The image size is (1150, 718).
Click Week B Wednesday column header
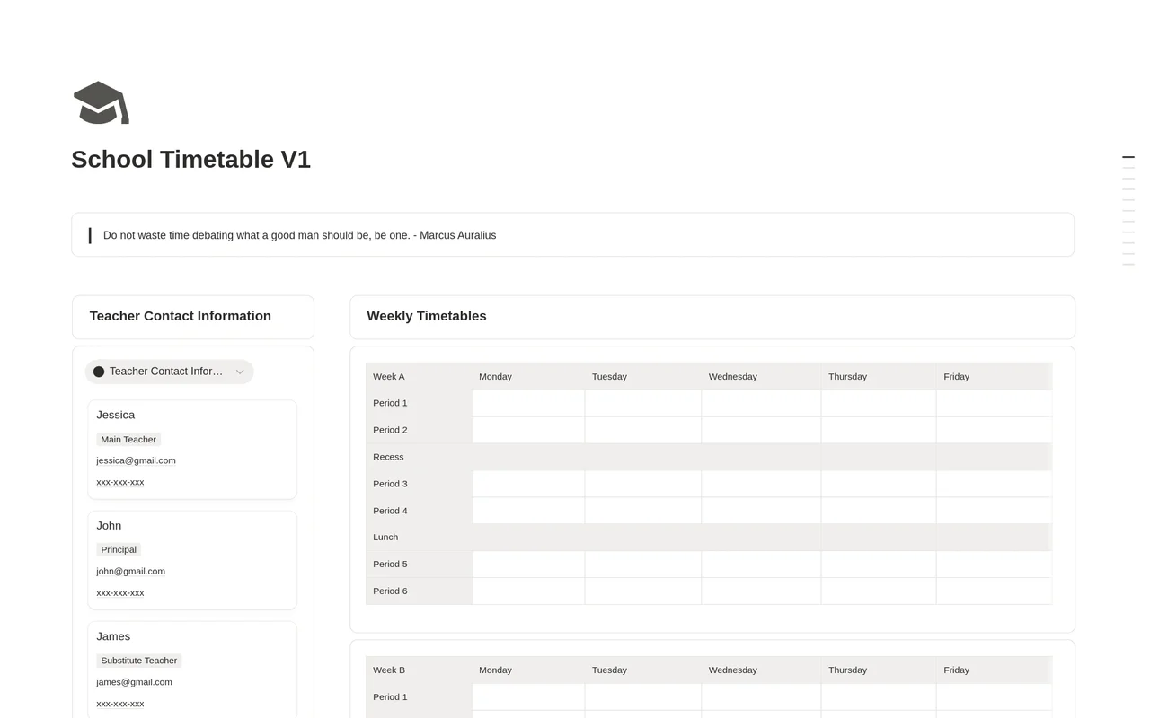[761, 670]
